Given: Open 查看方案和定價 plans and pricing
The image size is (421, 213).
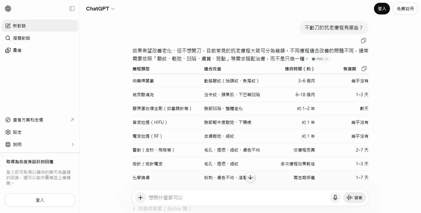Looking at the screenshot, I should [40, 120].
